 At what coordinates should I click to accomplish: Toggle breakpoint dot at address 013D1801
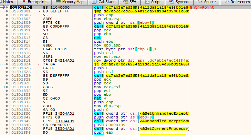[x=7, y=11]
